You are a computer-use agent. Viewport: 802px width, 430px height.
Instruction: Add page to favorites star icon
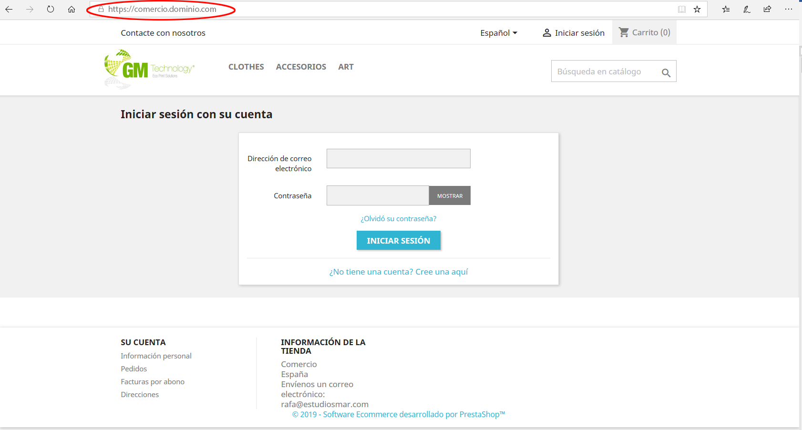coord(697,9)
